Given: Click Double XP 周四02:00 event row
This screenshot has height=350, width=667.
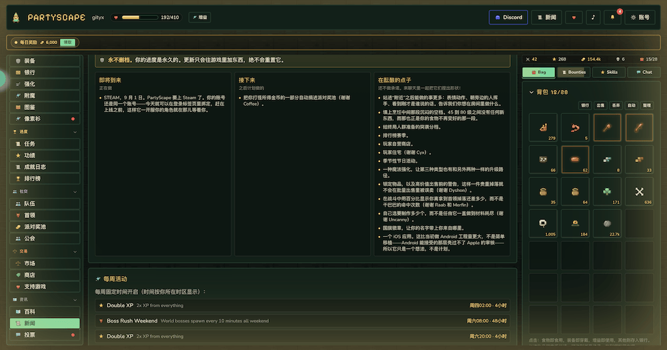Looking at the screenshot, I should pyautogui.click(x=302, y=305).
